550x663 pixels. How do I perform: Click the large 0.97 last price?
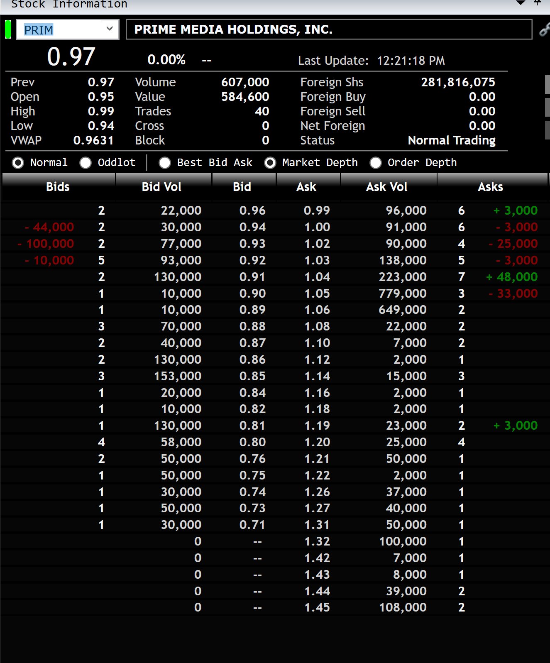(71, 57)
